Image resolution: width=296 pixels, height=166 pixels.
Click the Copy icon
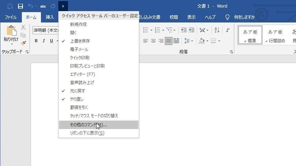click(23, 35)
